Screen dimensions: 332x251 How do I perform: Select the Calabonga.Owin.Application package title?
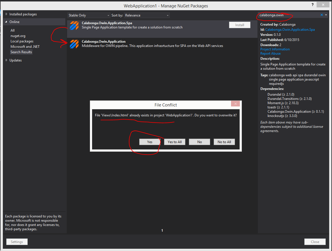104,42
